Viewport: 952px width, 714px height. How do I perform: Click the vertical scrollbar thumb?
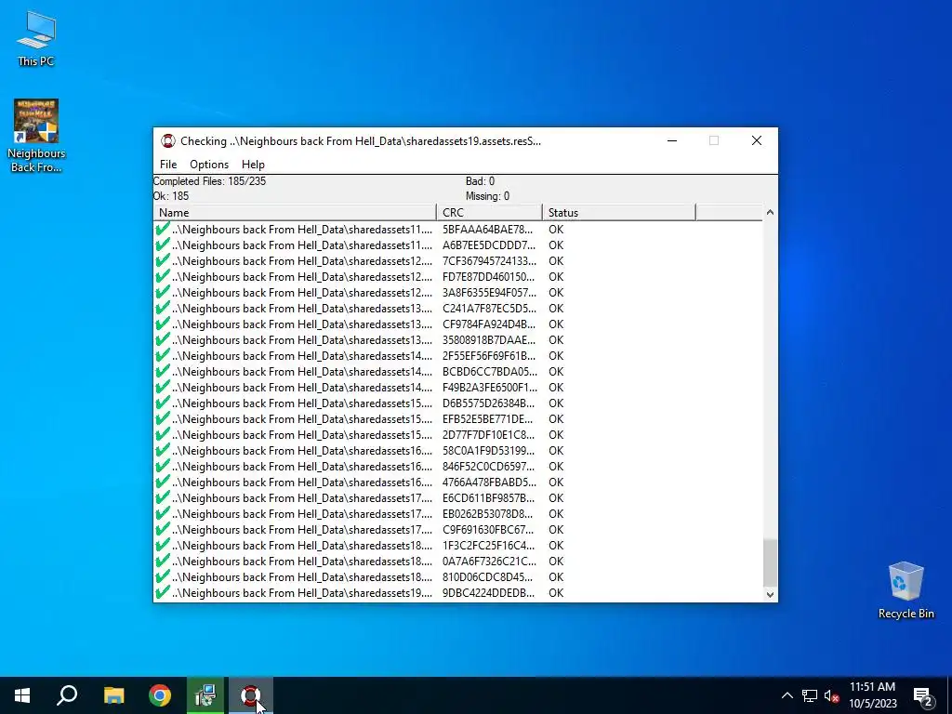(x=770, y=562)
